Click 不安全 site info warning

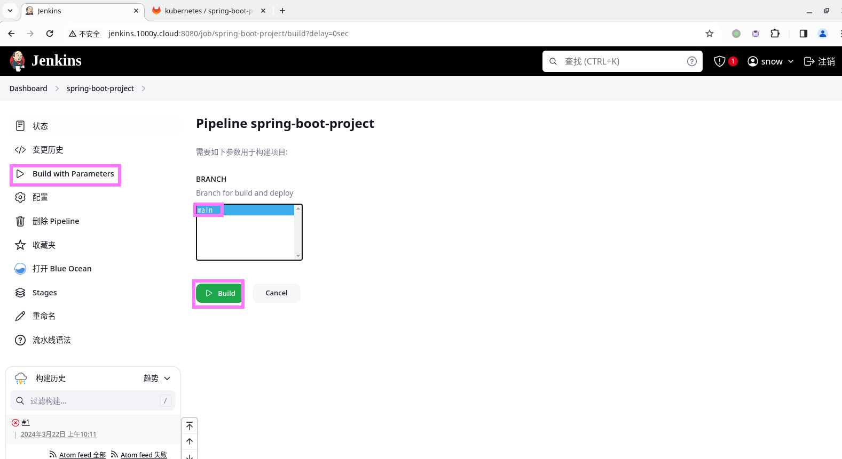click(84, 34)
